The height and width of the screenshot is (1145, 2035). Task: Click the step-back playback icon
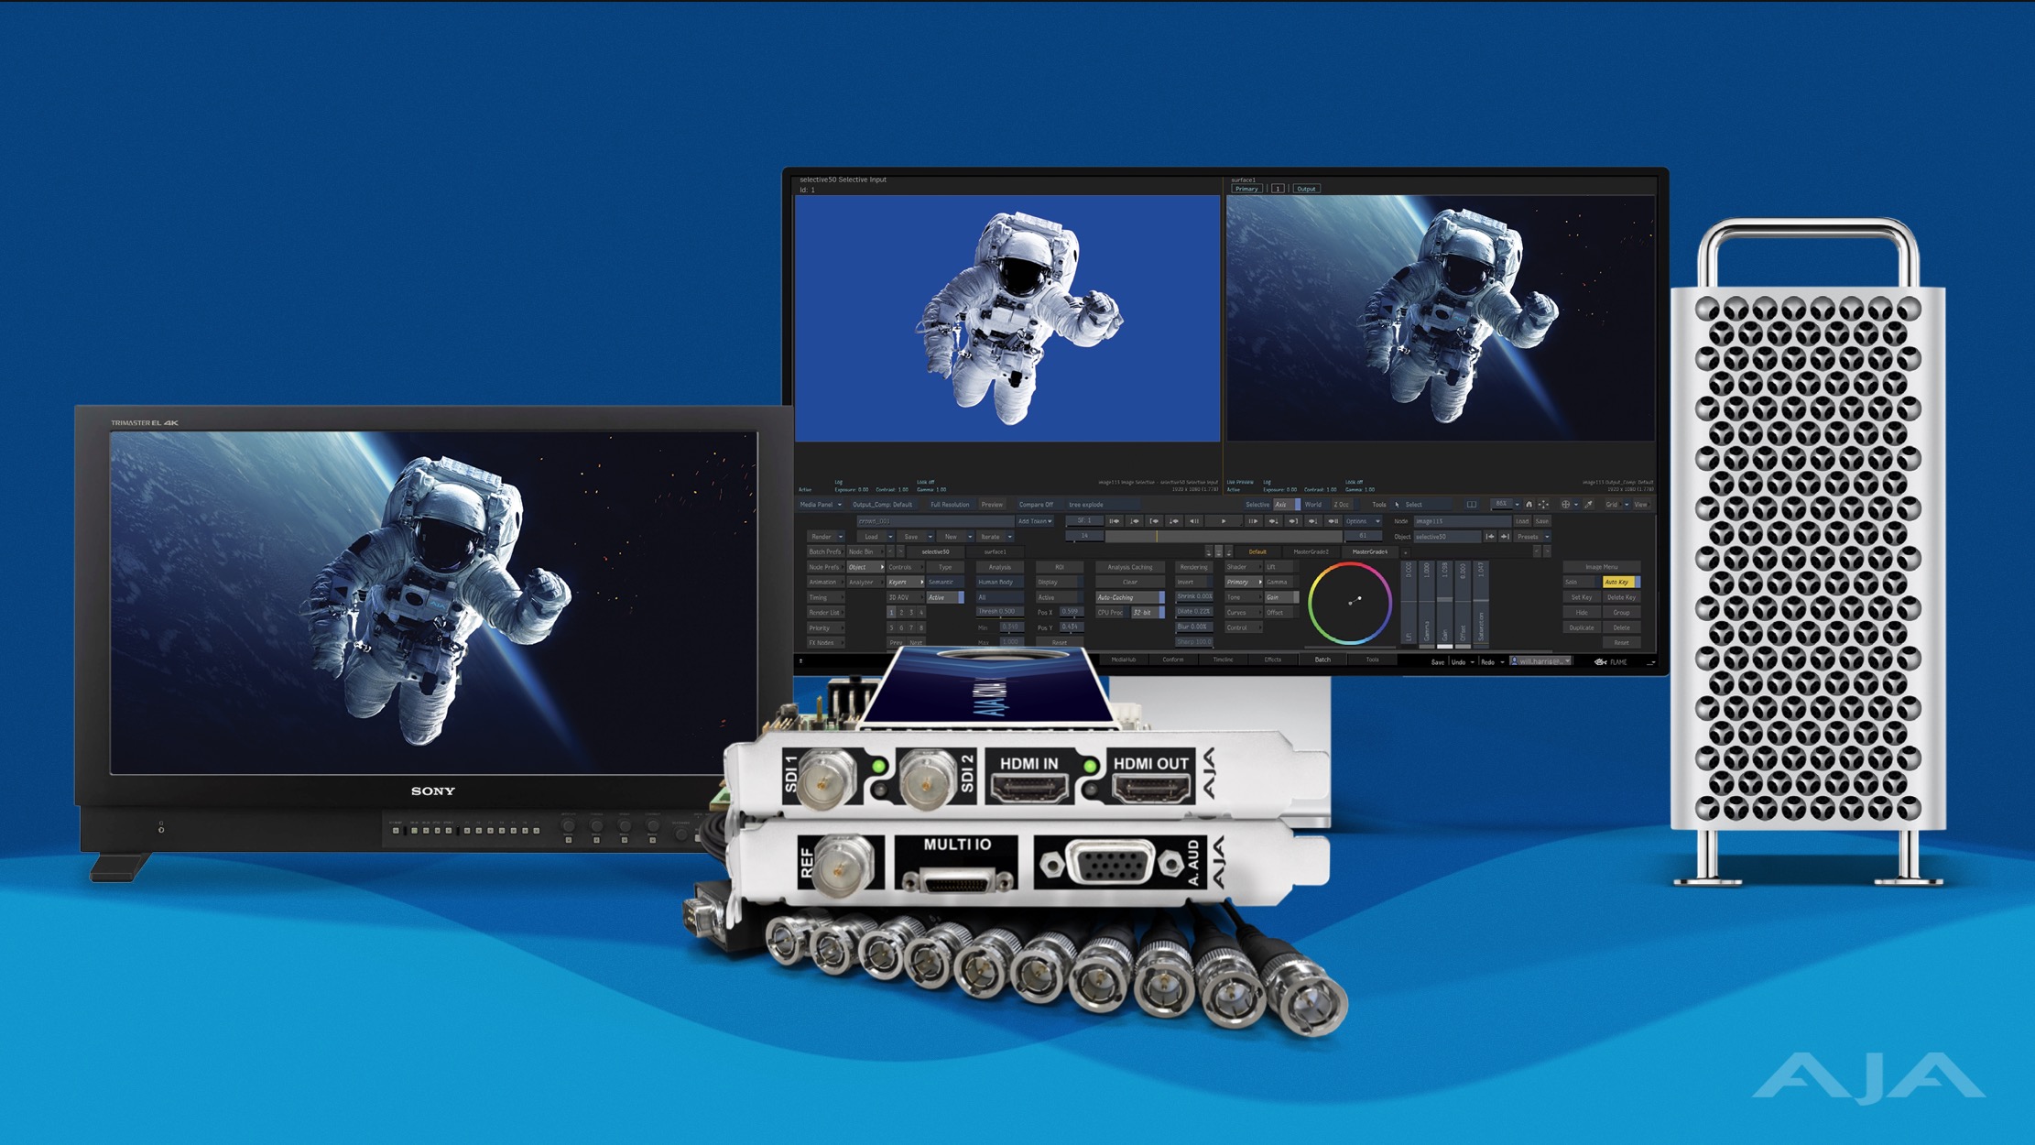coord(1194,521)
